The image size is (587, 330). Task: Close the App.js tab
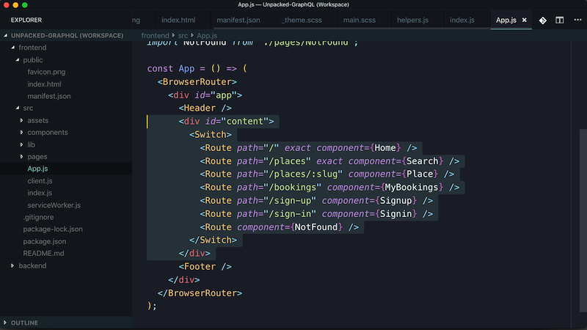tap(525, 21)
